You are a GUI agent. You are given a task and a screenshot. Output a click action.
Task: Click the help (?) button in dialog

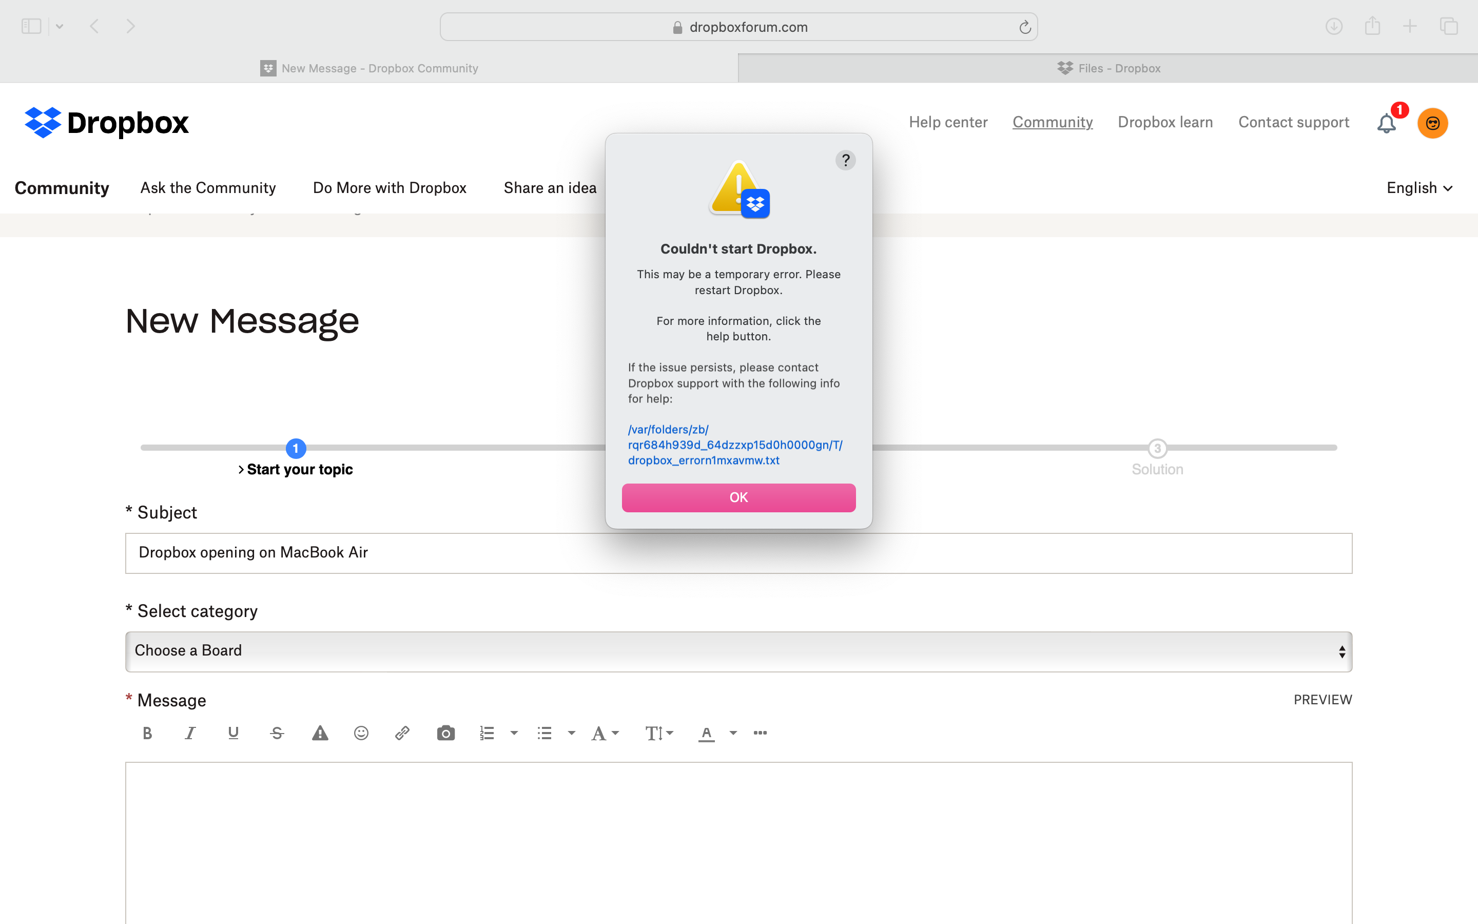pyautogui.click(x=846, y=160)
